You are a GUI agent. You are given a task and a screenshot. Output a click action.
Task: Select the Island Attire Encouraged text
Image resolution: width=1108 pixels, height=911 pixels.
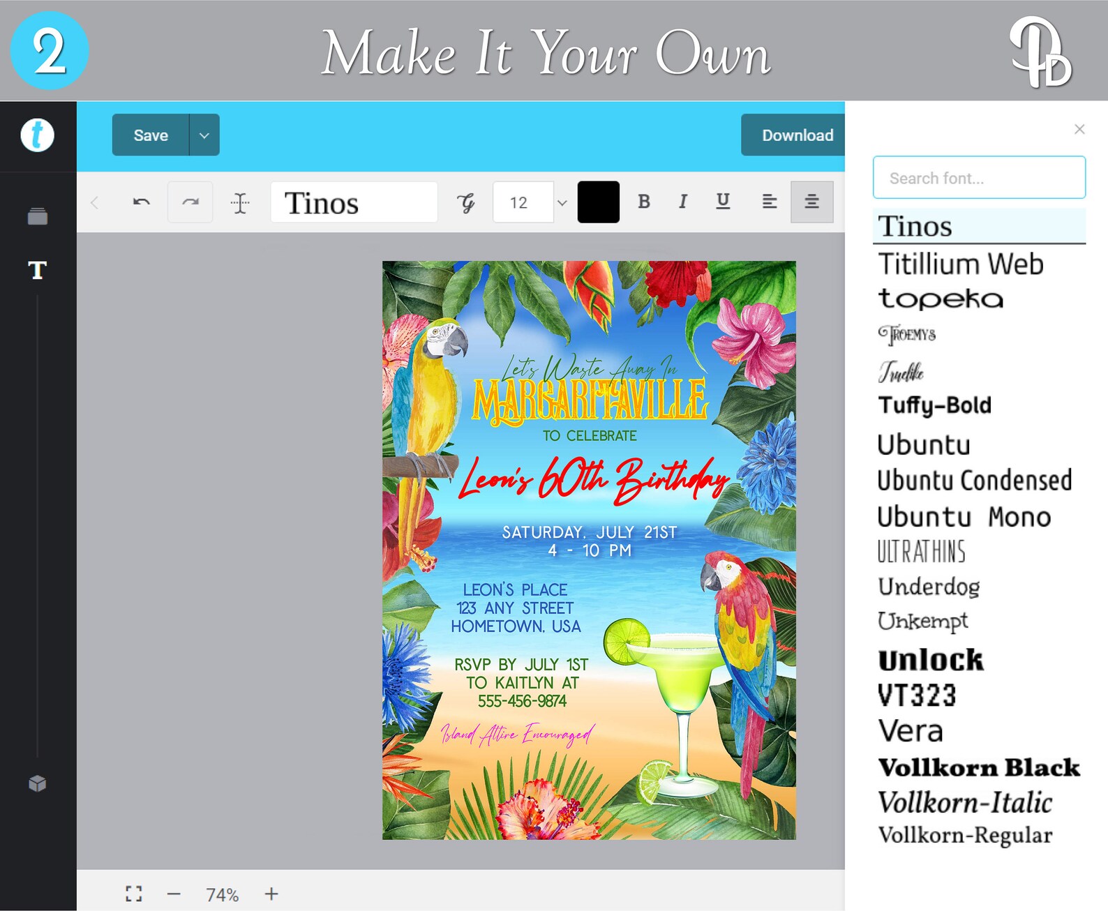(517, 734)
